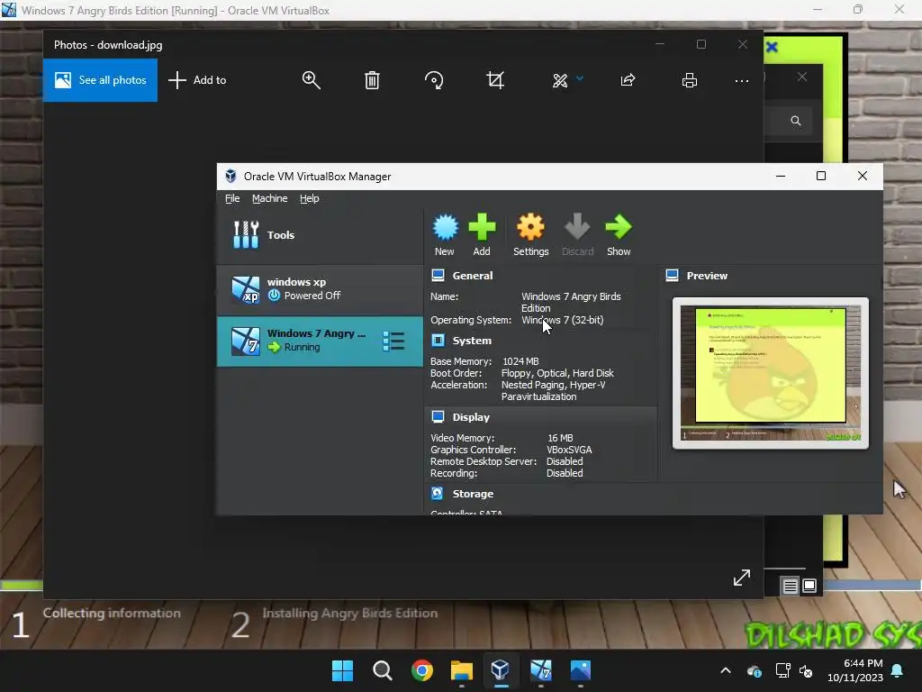Click See all photos in Photos
Screen dimensions: 922x692
[100, 80]
